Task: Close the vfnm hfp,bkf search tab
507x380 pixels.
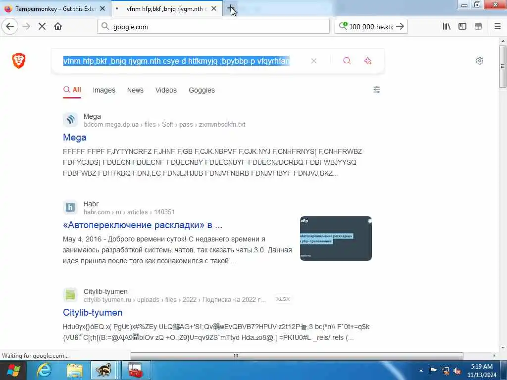Action: coord(214,9)
